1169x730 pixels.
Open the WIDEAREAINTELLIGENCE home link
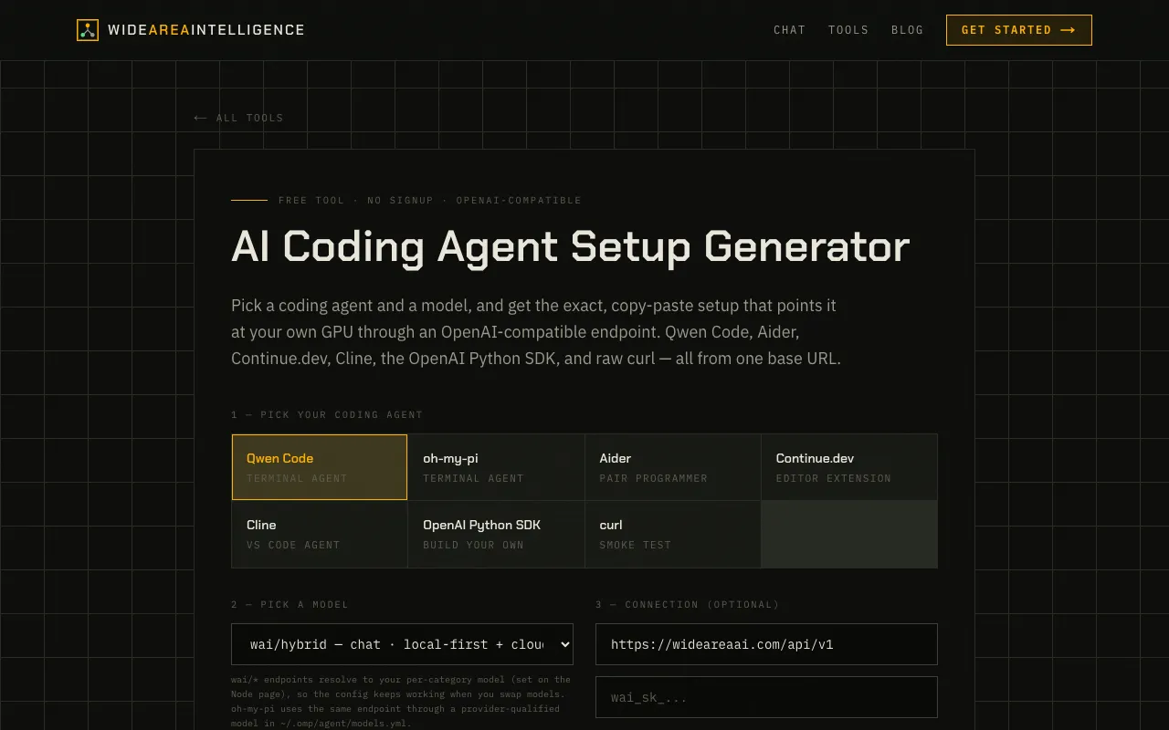pos(191,30)
